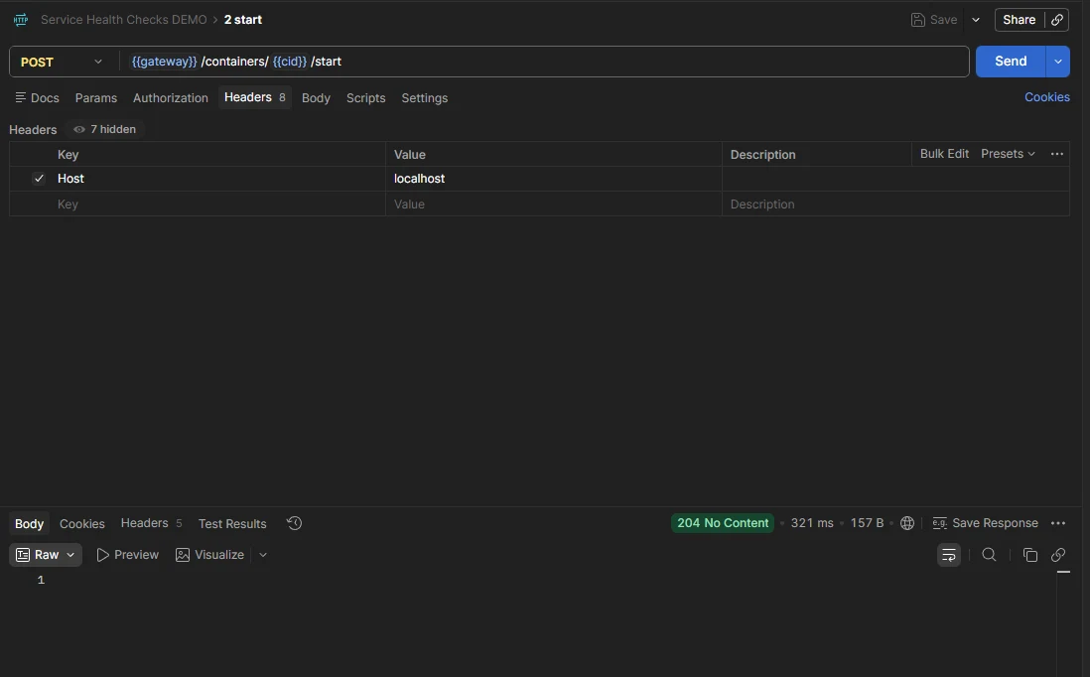The width and height of the screenshot is (1090, 677).
Task: Click the empty header Value field
Action: pos(553,204)
